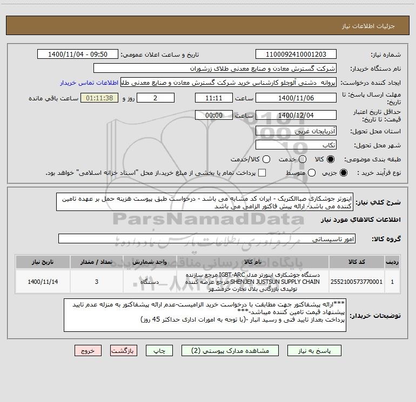Click the need date 1400/11/14 cell

(43, 282)
